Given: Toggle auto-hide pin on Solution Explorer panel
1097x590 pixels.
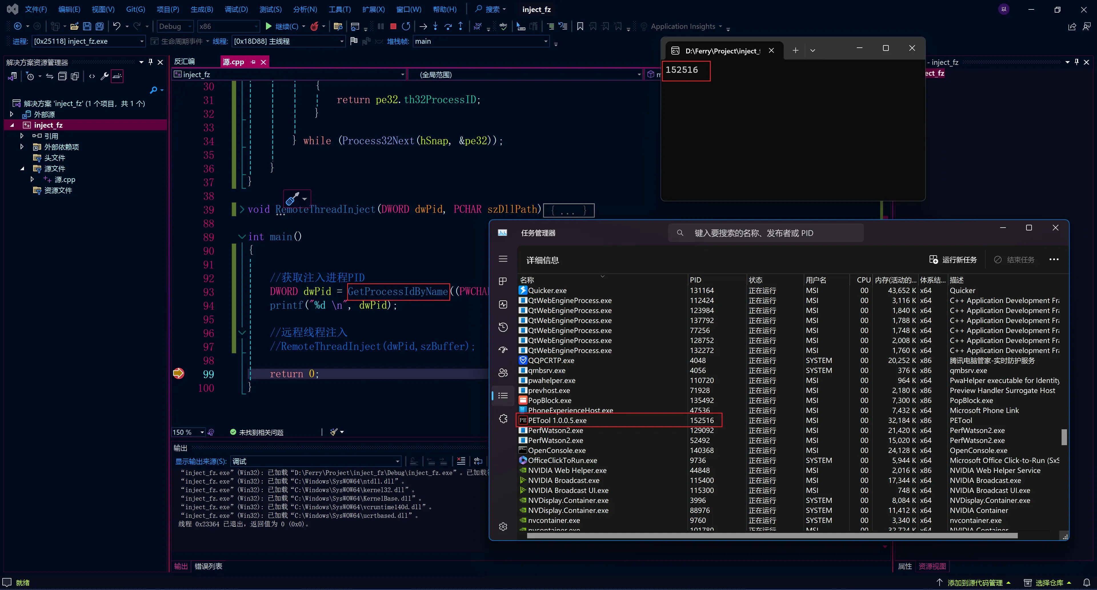Looking at the screenshot, I should click(x=150, y=62).
